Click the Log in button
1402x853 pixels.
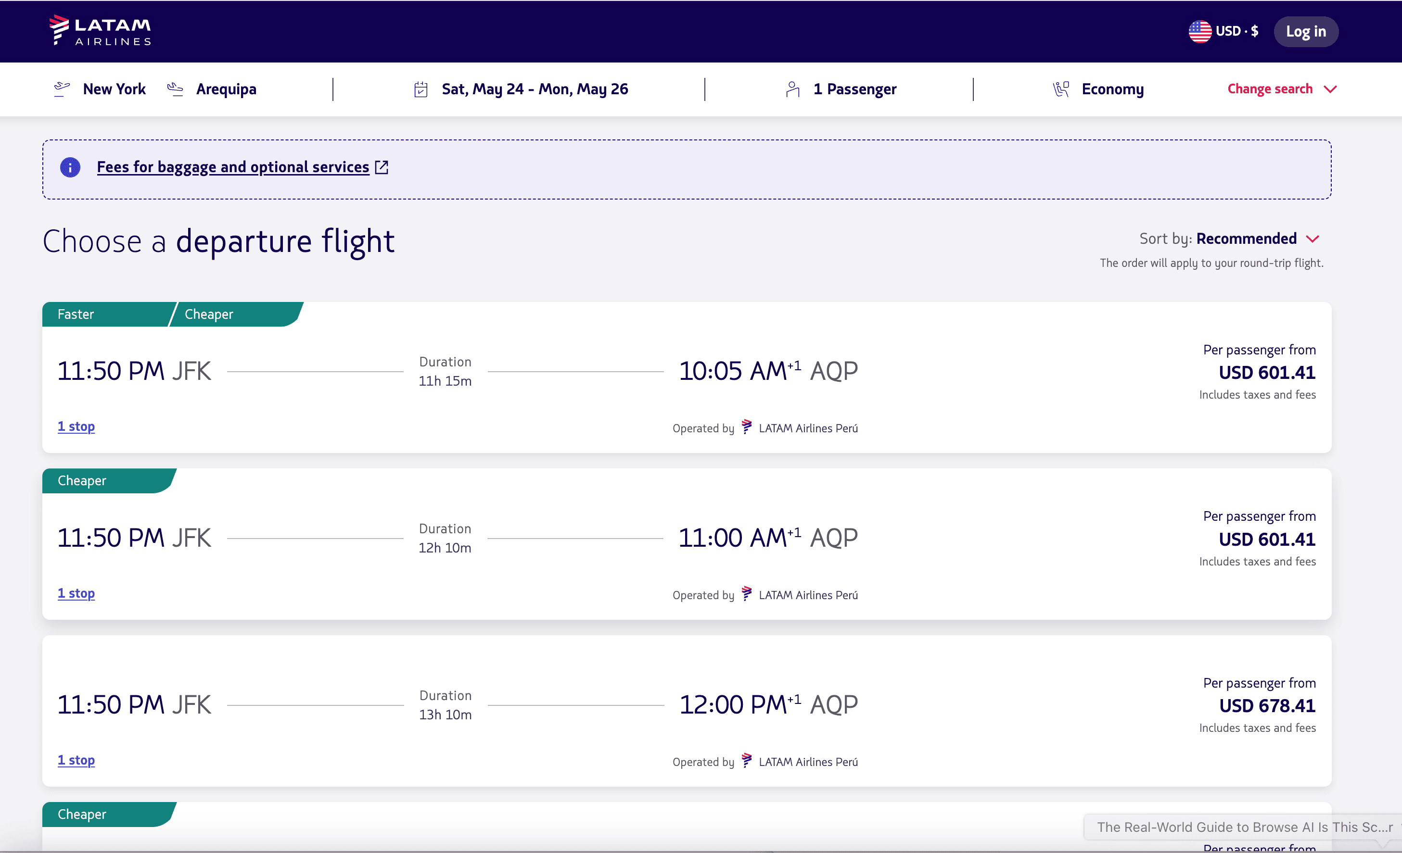coord(1305,31)
